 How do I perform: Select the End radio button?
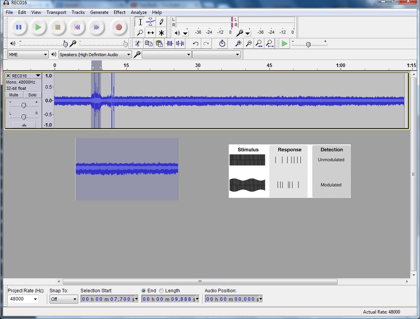tap(144, 291)
